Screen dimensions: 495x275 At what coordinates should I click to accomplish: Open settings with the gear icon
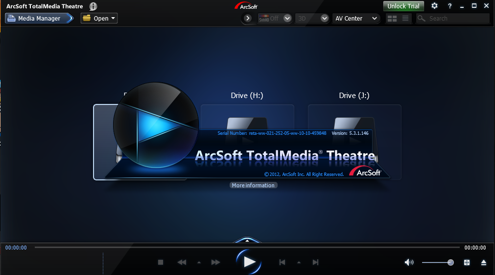tap(435, 6)
